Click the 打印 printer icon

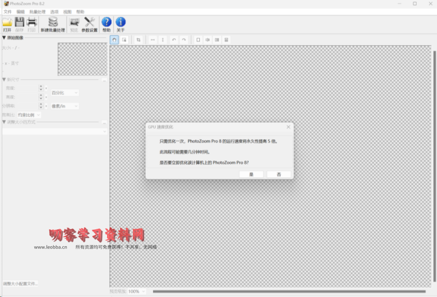[x=32, y=22]
